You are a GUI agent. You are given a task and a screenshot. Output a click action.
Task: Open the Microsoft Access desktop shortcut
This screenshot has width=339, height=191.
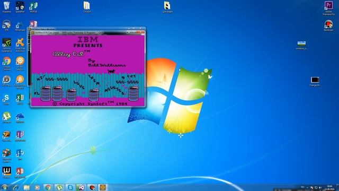pyautogui.click(x=20, y=172)
